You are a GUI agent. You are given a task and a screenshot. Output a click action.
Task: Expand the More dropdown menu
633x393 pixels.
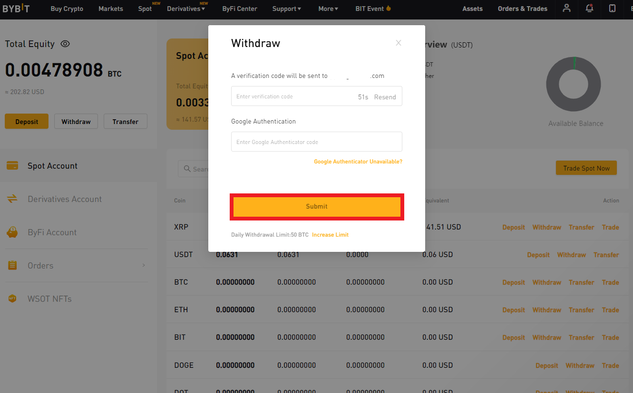pyautogui.click(x=328, y=9)
